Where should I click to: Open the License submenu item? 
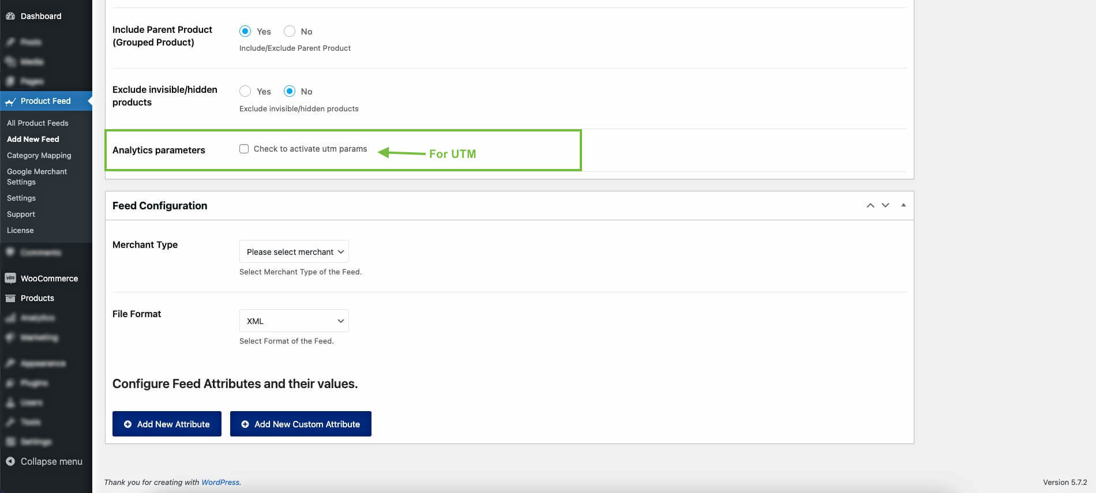(x=20, y=230)
